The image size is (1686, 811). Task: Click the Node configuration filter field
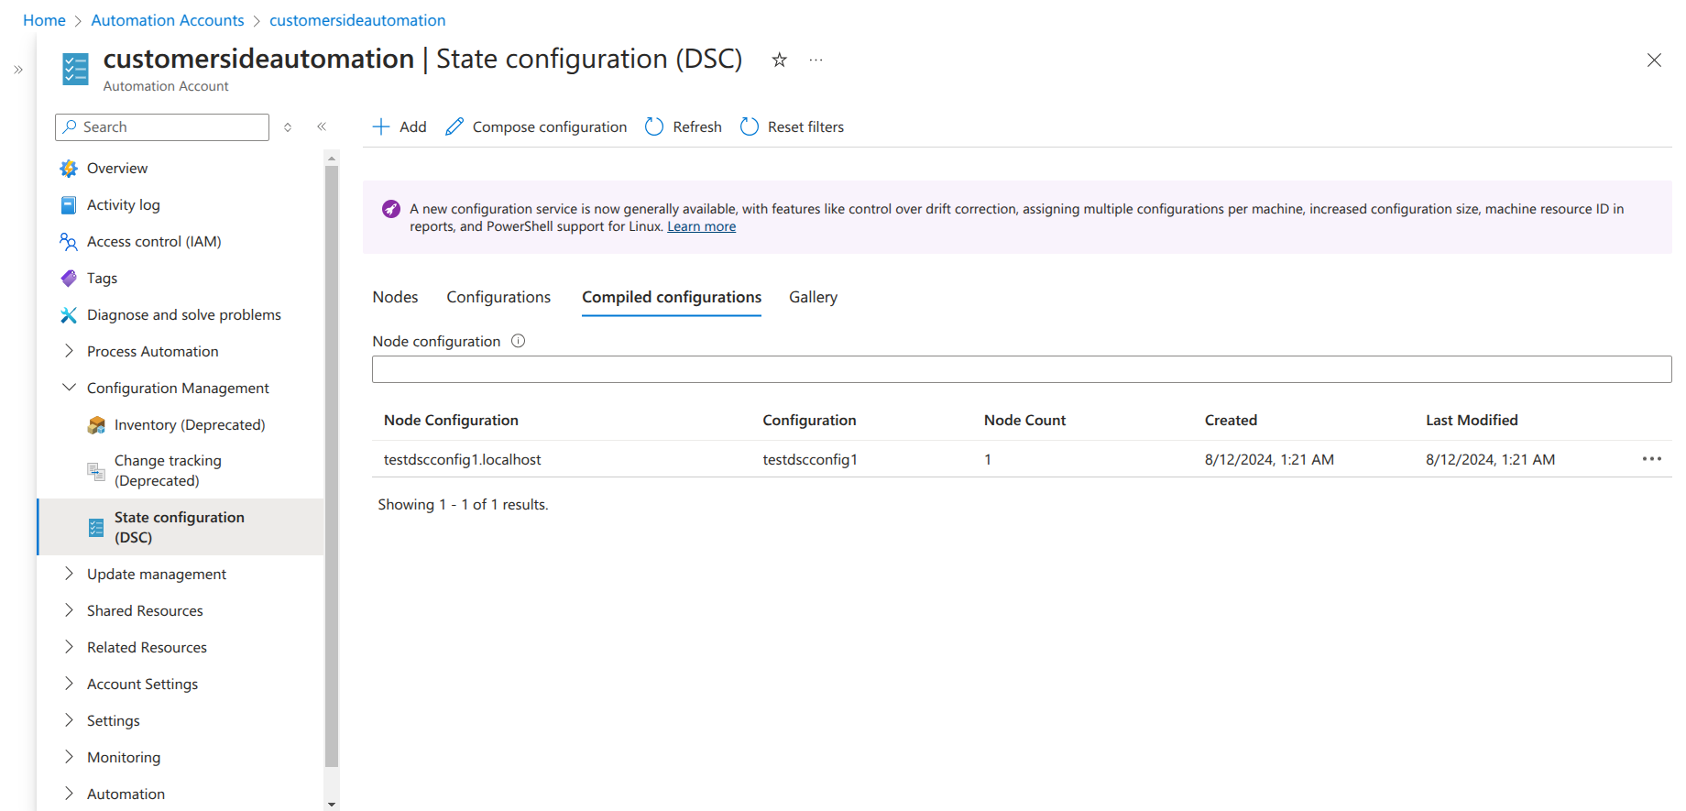click(x=1022, y=369)
